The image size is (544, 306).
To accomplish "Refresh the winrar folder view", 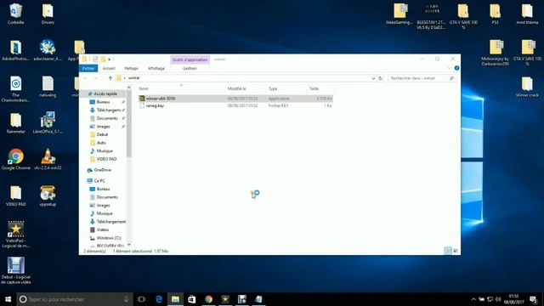I will [380, 78].
